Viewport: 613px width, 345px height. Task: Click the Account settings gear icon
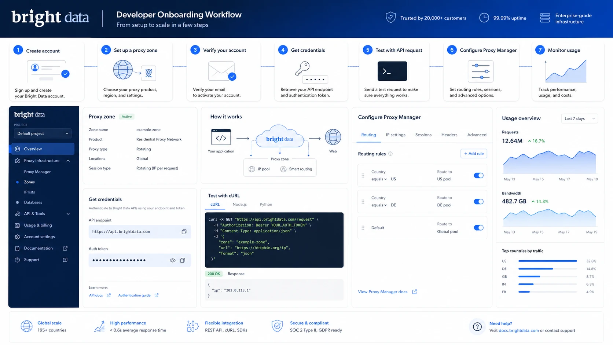tap(17, 237)
